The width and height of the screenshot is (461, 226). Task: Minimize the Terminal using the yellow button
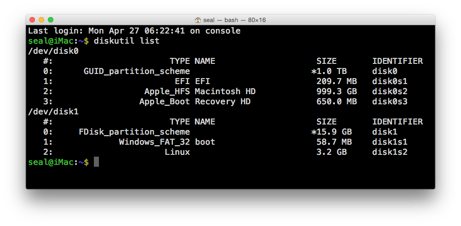41,20
